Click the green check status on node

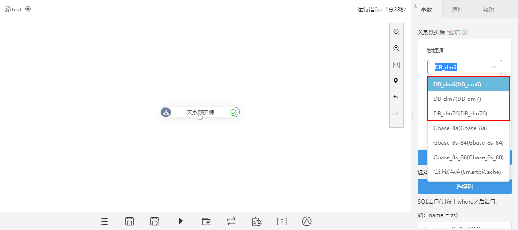tap(233, 112)
